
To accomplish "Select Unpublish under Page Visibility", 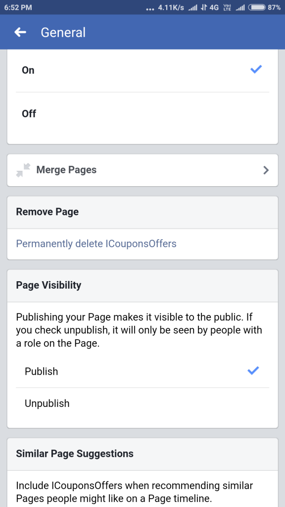I will [x=47, y=403].
